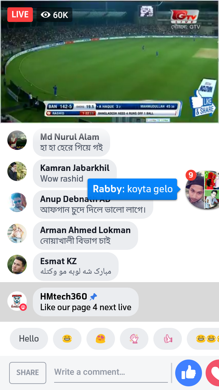Tap the pin icon next to HMtech360
The image size is (219, 390).
click(94, 296)
